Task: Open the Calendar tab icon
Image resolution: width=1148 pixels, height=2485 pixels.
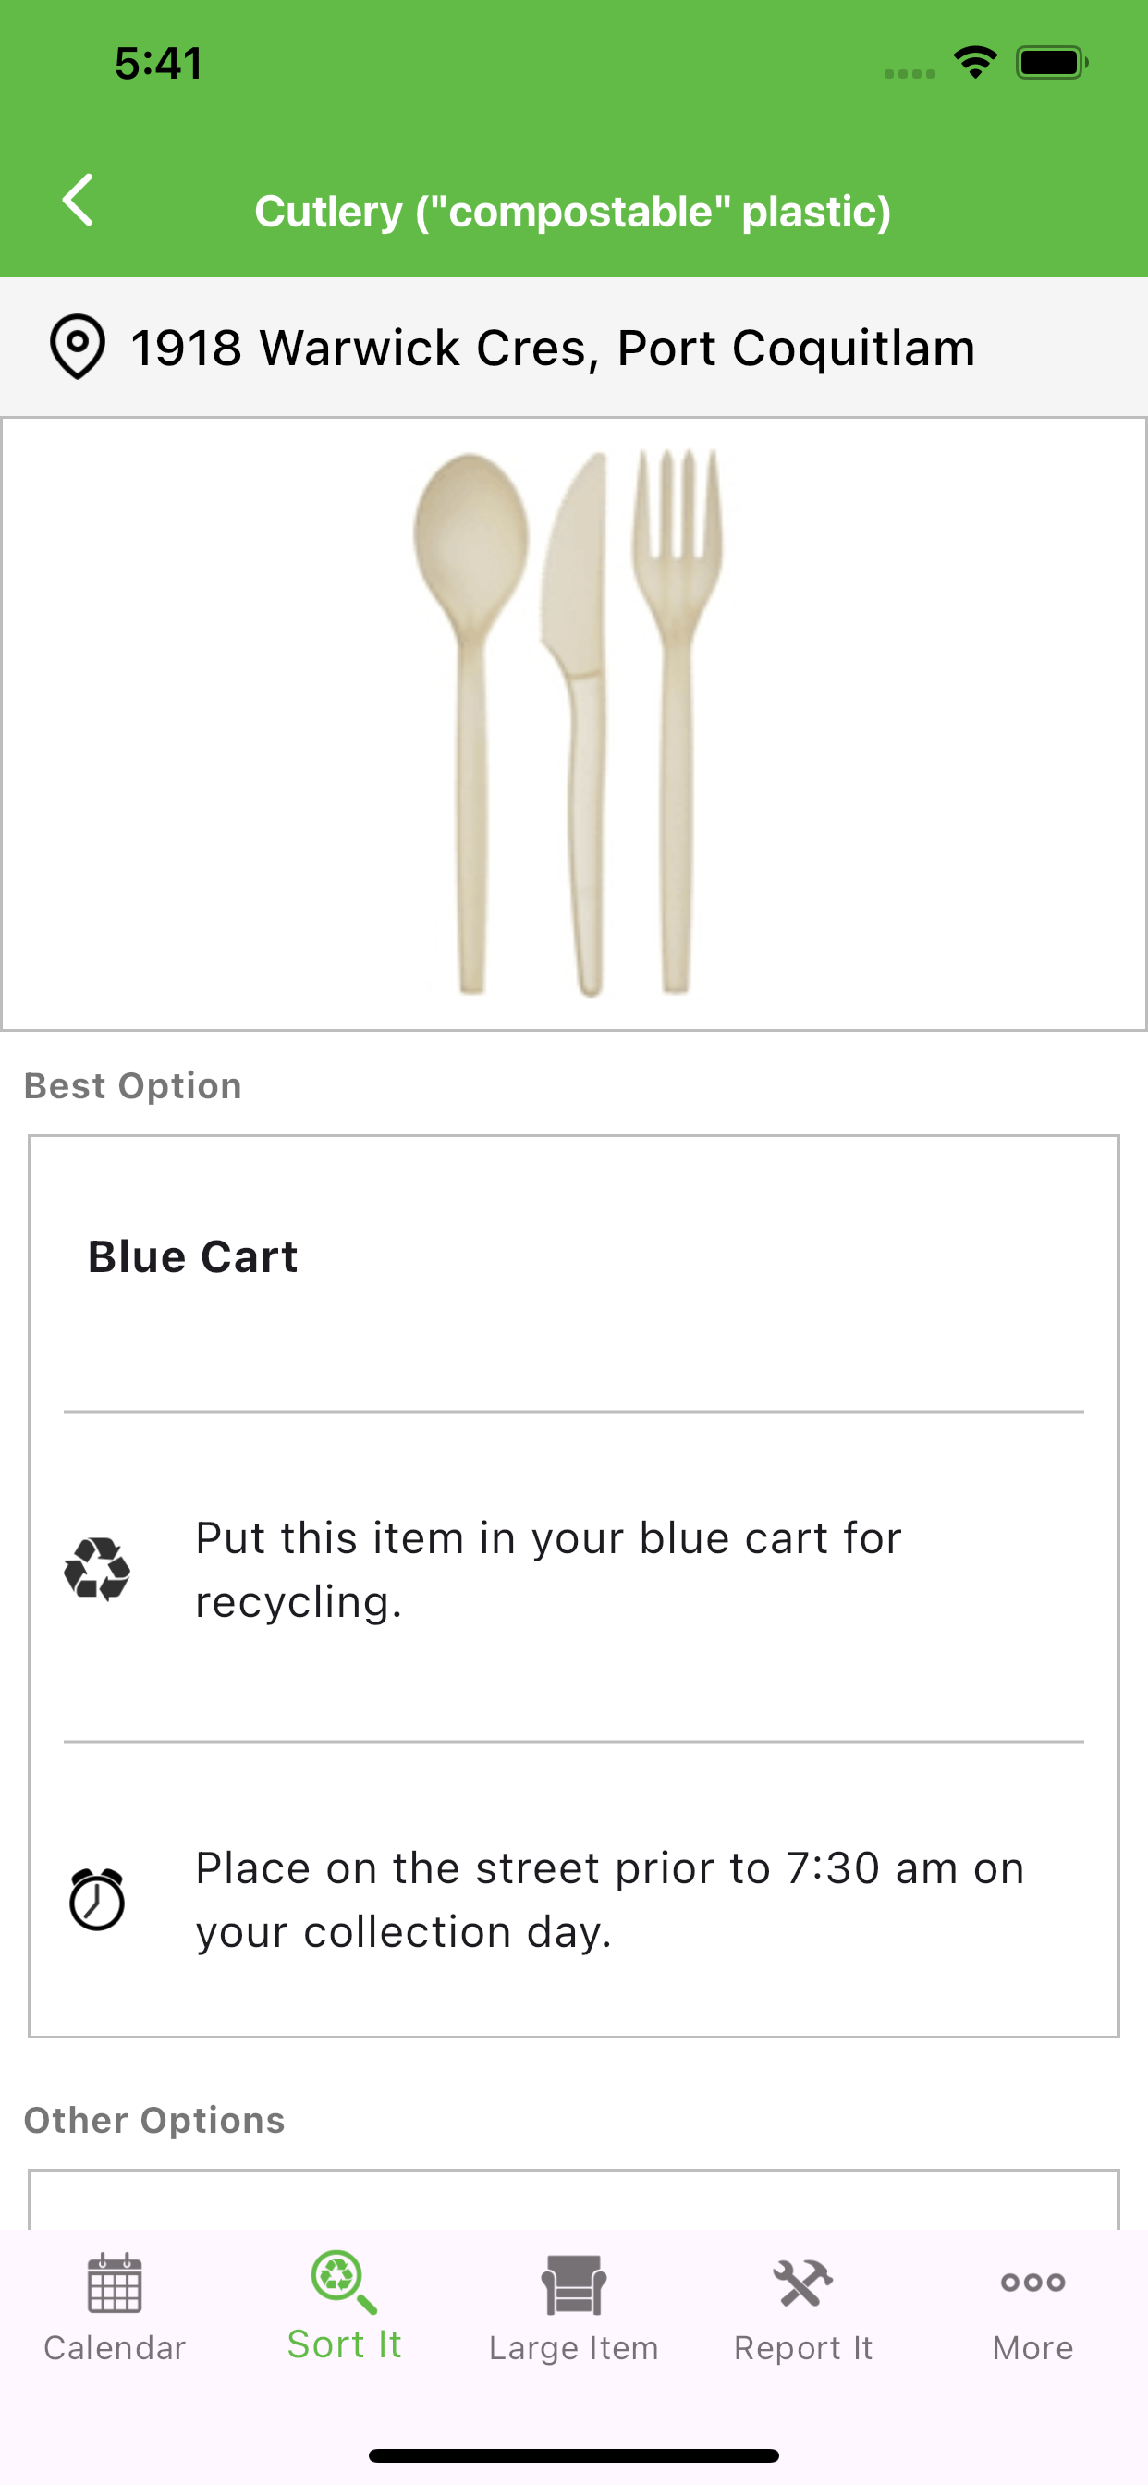Action: coord(115,2283)
